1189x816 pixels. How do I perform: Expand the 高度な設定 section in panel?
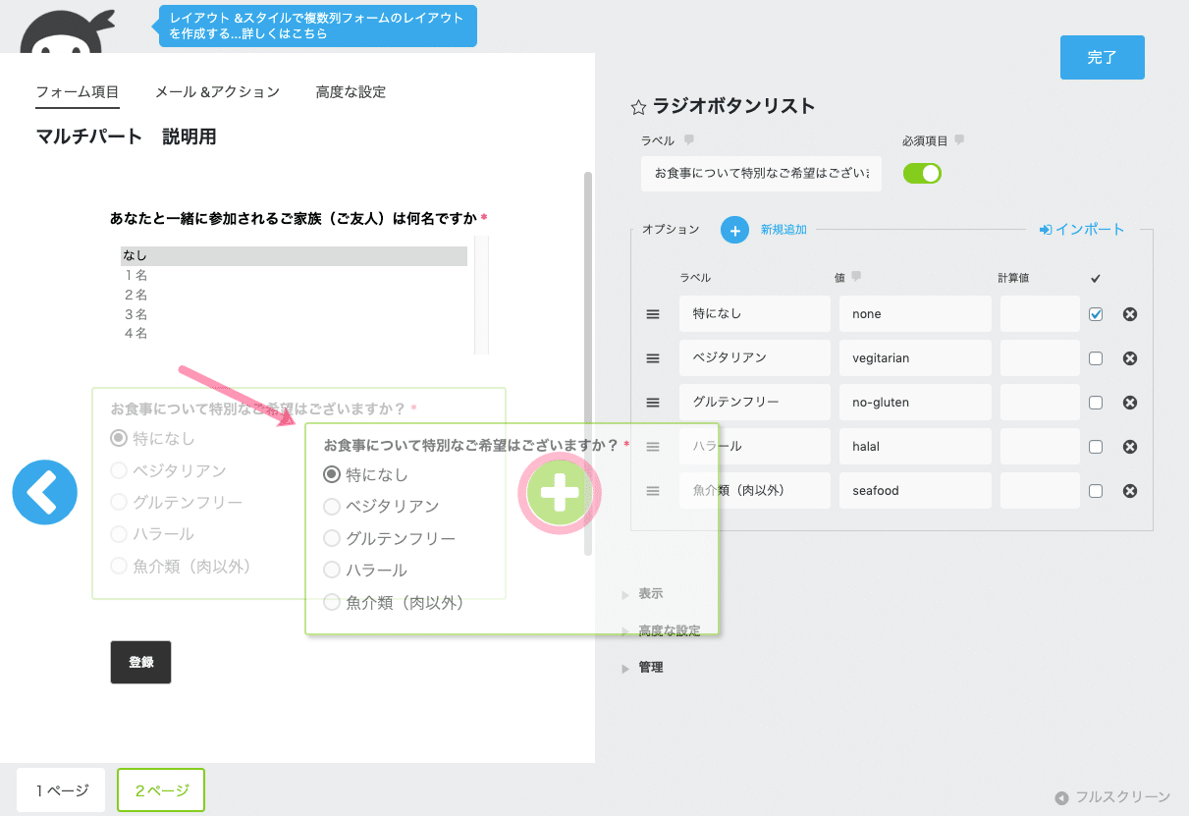point(668,630)
